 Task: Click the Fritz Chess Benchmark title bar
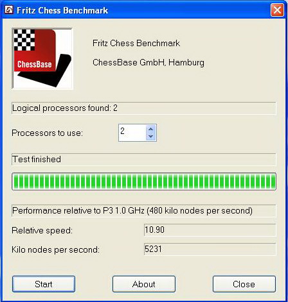137,10
